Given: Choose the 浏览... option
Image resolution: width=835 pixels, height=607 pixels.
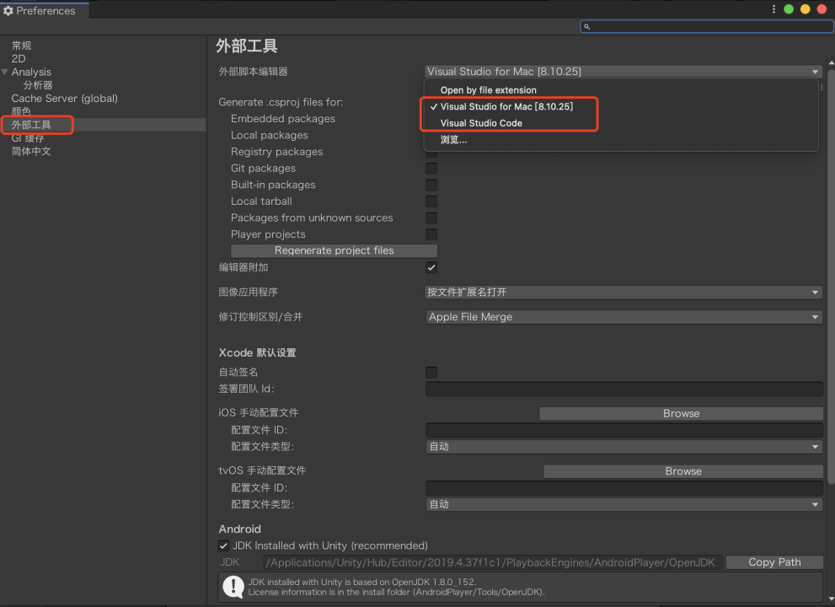Looking at the screenshot, I should [621, 140].
